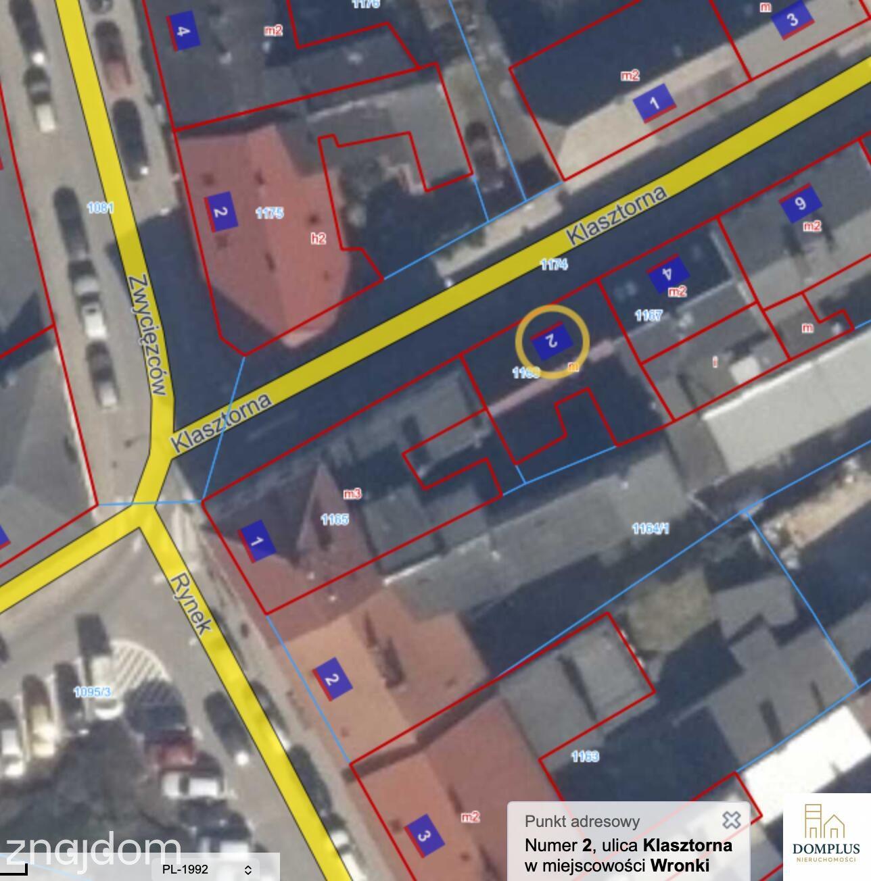Screen dimensions: 871x881
Task: Click parcel number label 1163
Action: pos(585,756)
